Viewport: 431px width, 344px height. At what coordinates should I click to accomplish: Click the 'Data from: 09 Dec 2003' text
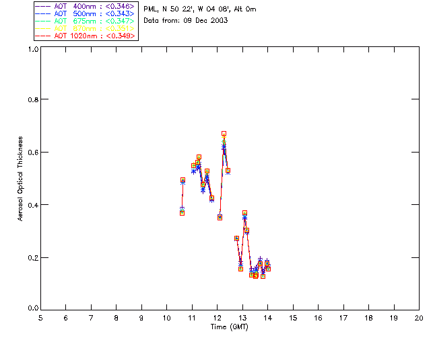coord(186,20)
